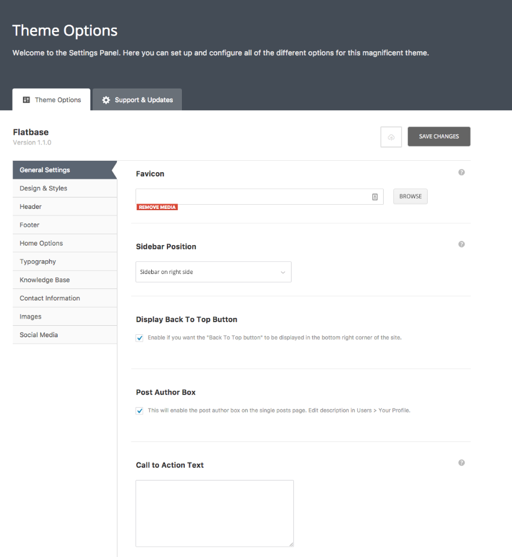512x557 pixels.
Task: Go to Knowledge Base settings
Action: click(x=45, y=280)
